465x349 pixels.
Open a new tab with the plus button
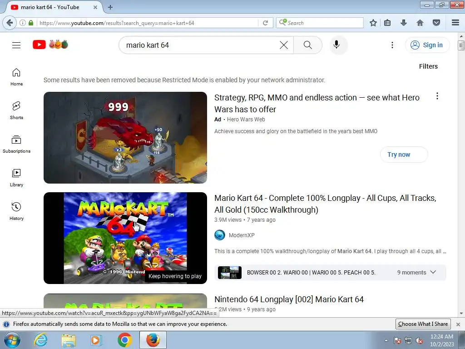coord(110,7)
